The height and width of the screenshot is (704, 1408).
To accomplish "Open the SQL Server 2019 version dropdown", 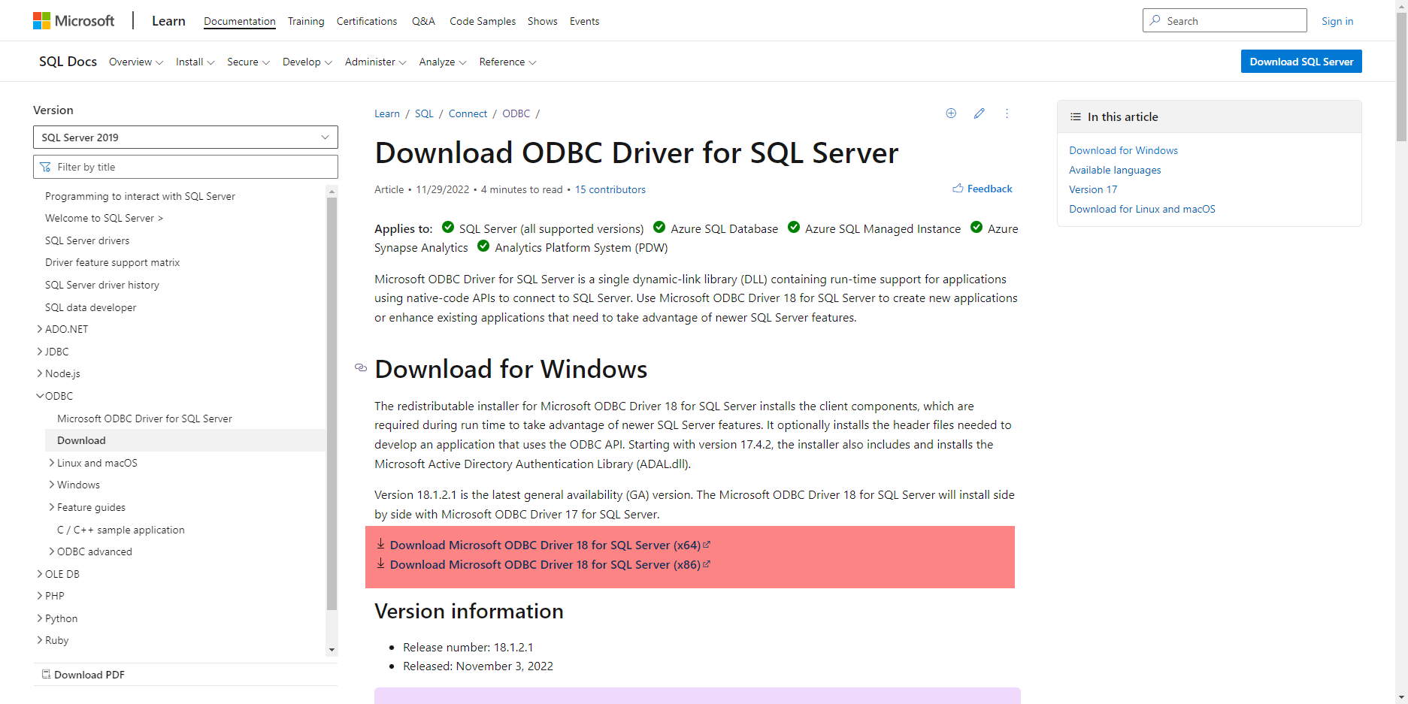I will (x=186, y=137).
